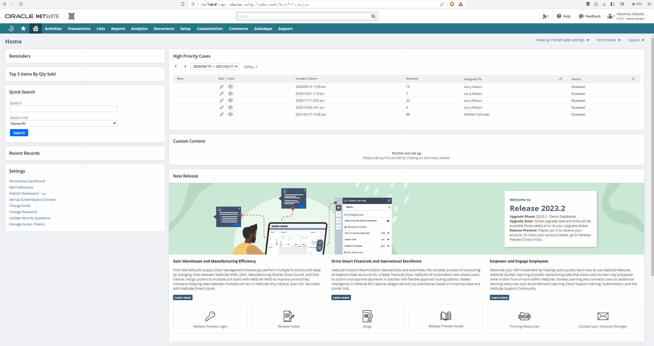Click the Assigned To column edit pencil
This screenshot has height=346, width=654.
click(560, 79)
